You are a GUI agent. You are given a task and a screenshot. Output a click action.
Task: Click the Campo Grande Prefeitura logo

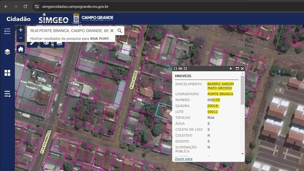(x=93, y=19)
